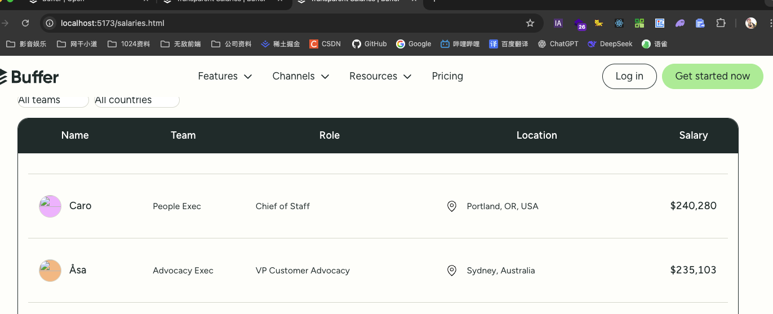Click the Get started now button
Screen dimensions: 773x314
click(x=713, y=76)
